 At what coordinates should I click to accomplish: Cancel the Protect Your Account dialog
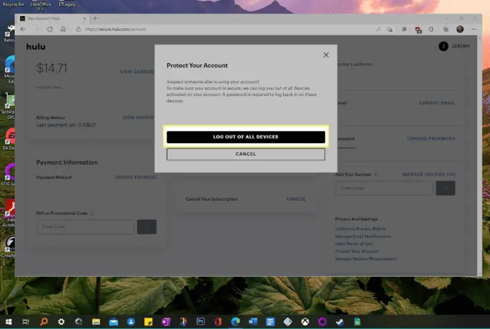coord(246,154)
